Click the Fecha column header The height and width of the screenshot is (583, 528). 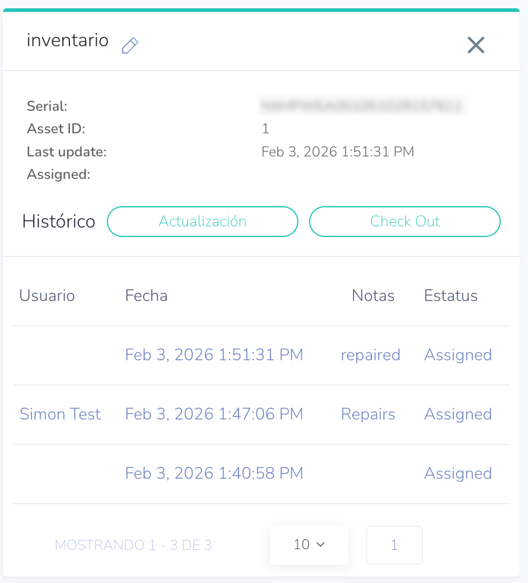[x=146, y=296]
